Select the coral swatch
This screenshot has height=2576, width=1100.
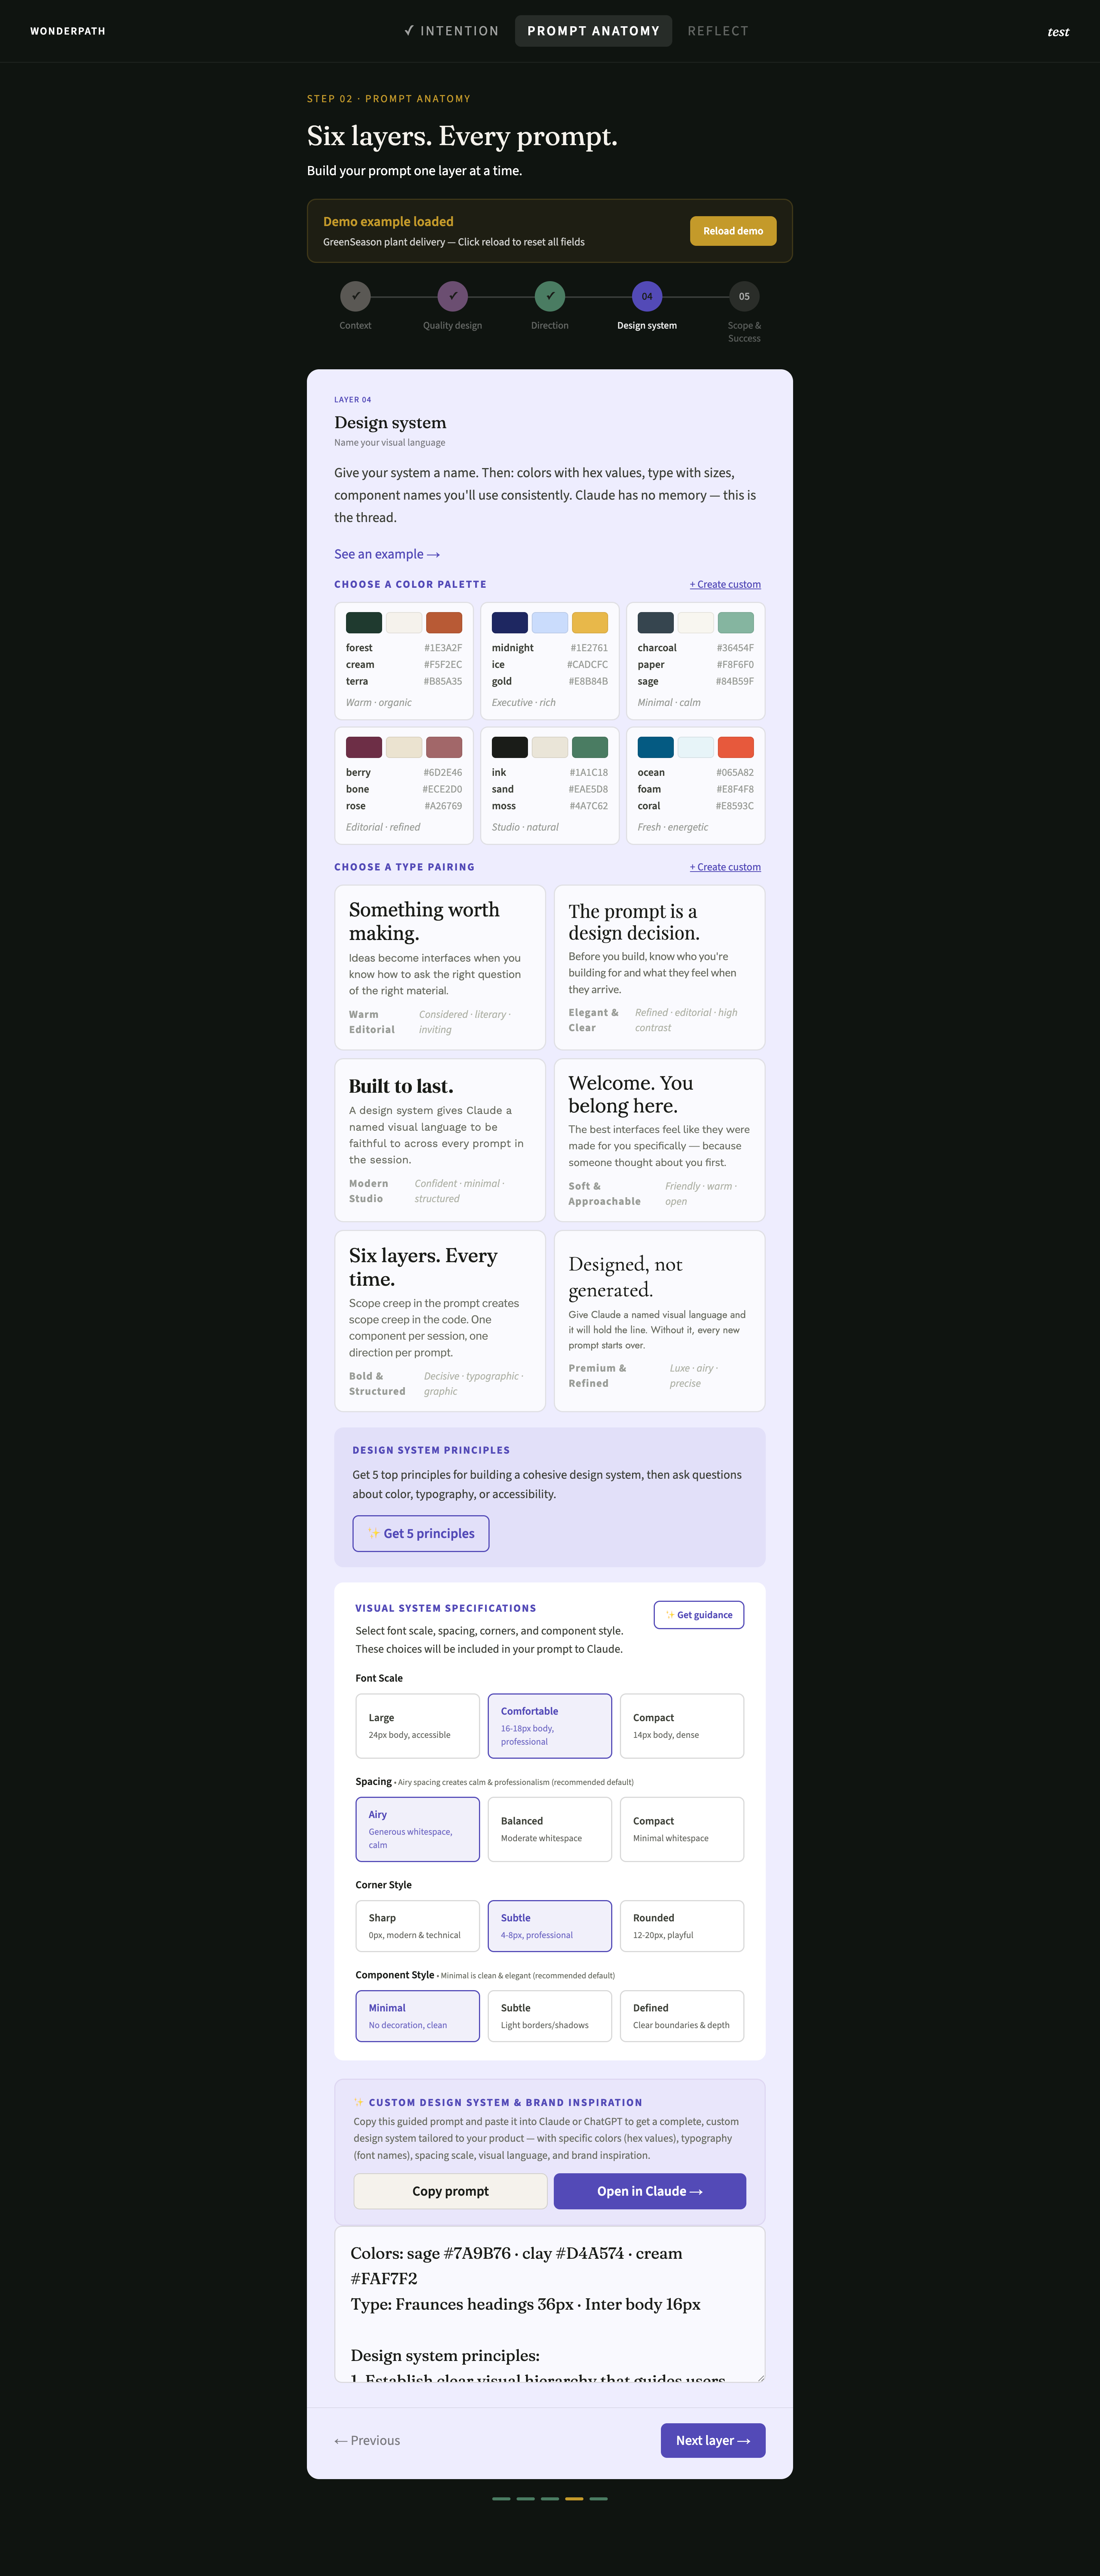[x=736, y=747]
